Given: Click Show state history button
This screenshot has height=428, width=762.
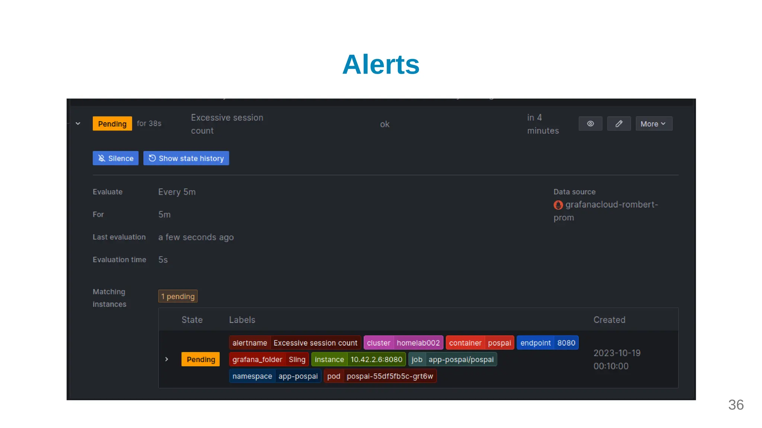Looking at the screenshot, I should (186, 158).
